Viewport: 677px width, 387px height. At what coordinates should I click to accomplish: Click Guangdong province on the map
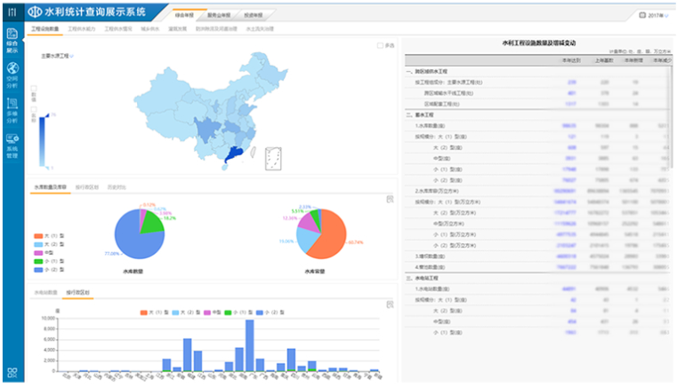pyautogui.click(x=234, y=156)
